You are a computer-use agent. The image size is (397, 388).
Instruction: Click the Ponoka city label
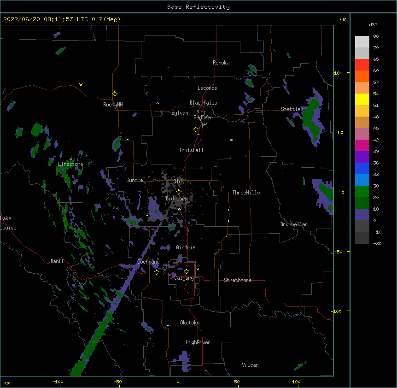click(x=221, y=63)
